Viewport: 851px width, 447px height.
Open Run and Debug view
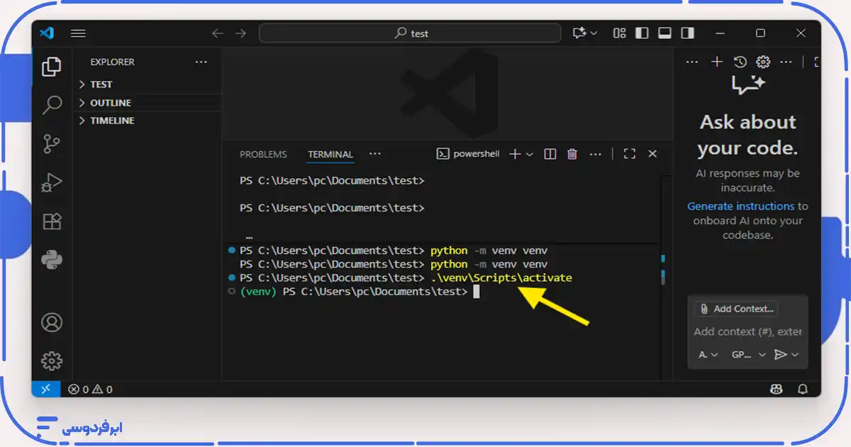point(52,182)
